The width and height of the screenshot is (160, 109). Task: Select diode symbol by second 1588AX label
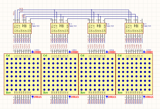pos(70,97)
